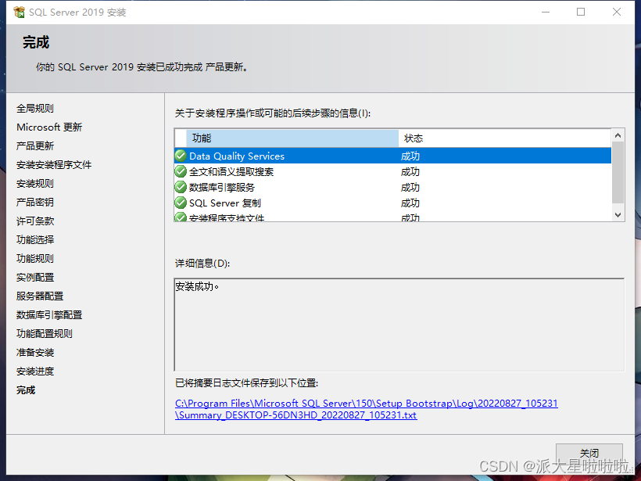This screenshot has width=641, height=481.
Task: Click 成功 status of 数据库引擎服务
Action: coord(410,188)
